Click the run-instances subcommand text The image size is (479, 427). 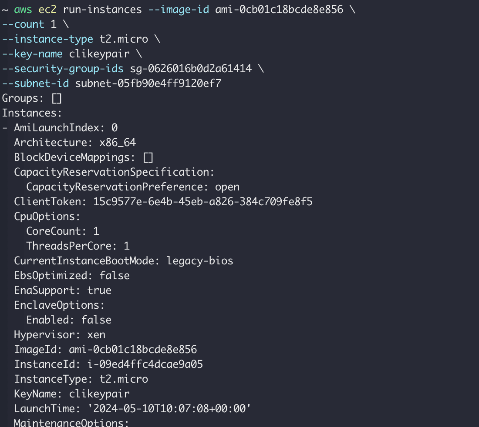click(x=102, y=9)
